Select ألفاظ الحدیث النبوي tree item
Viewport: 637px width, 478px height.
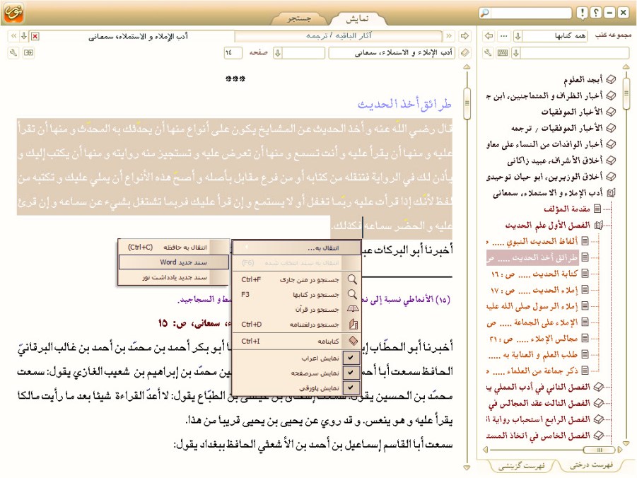[x=532, y=241]
